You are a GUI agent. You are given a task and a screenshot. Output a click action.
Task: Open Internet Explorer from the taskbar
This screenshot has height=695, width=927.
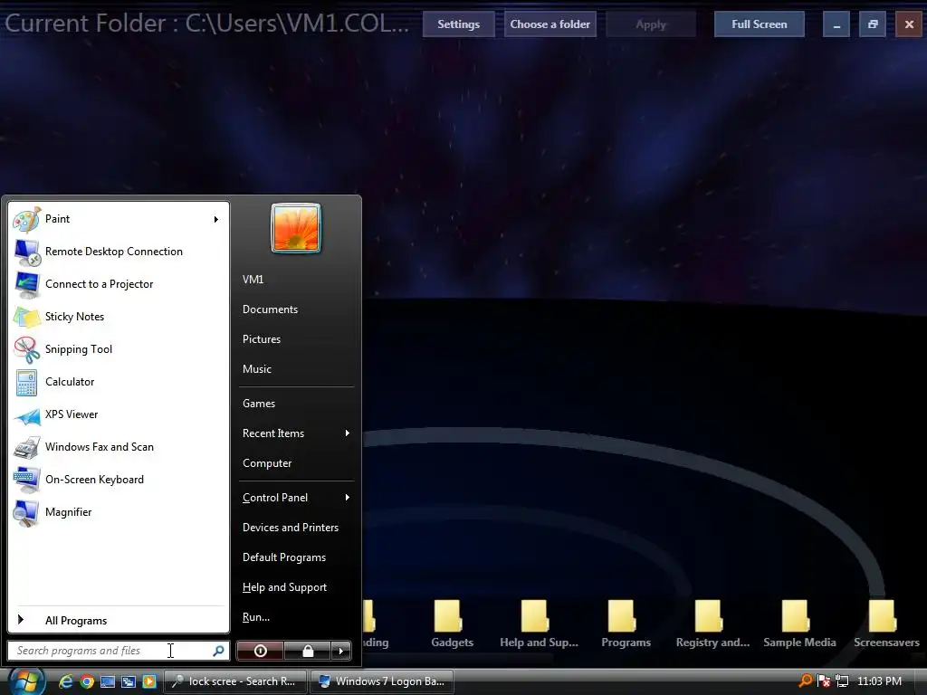click(65, 681)
